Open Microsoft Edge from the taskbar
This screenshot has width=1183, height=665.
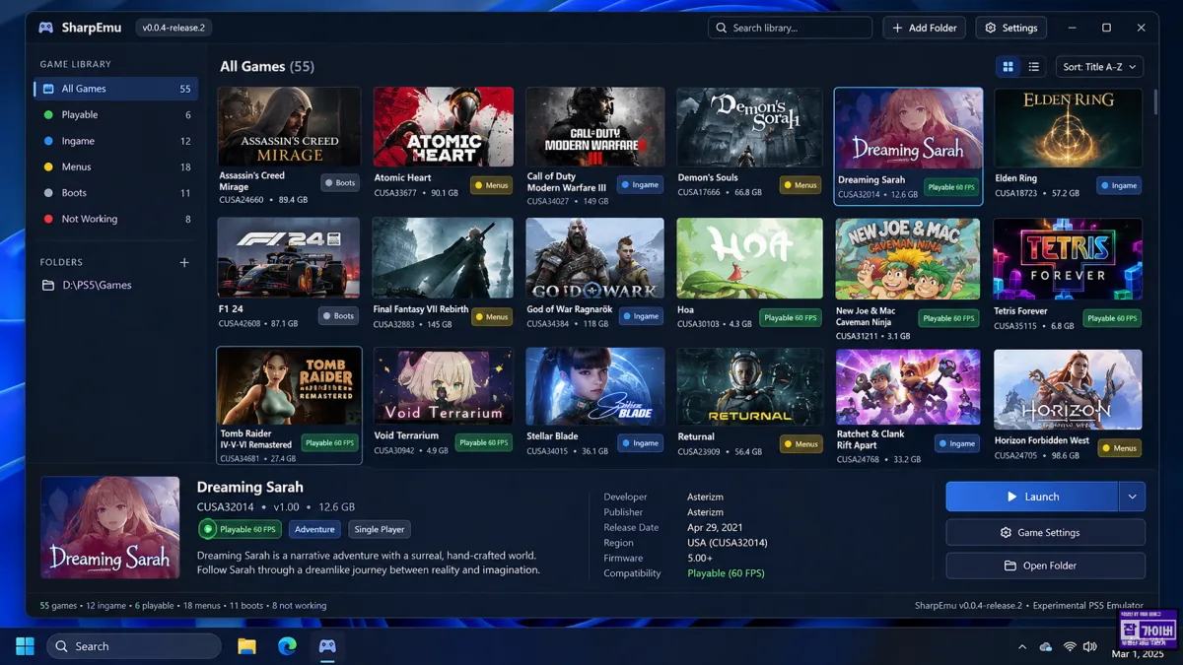coord(287,646)
